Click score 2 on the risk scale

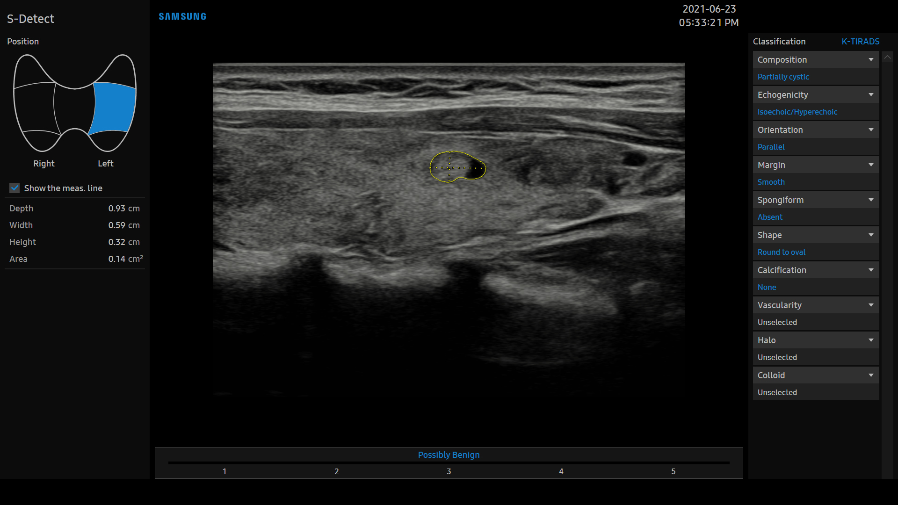(336, 471)
